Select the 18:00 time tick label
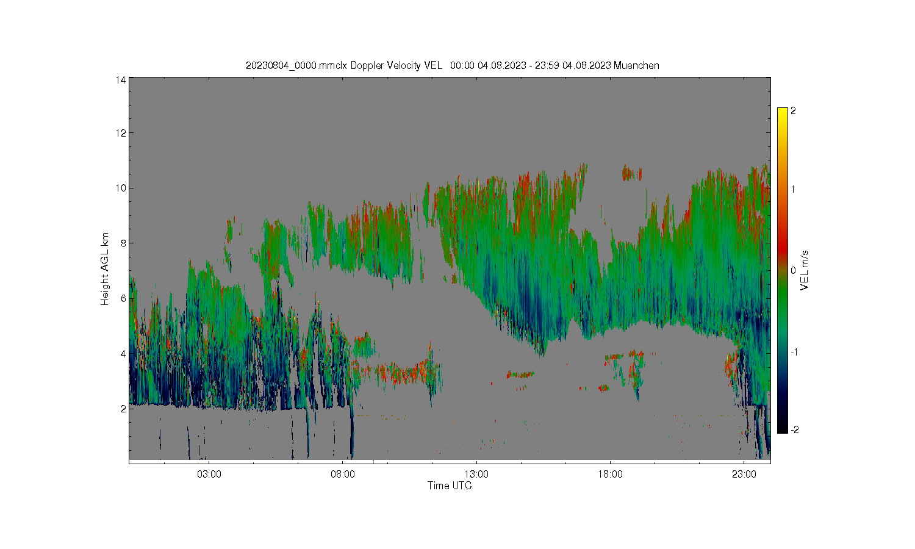Viewport: 915px width, 549px height. click(610, 474)
